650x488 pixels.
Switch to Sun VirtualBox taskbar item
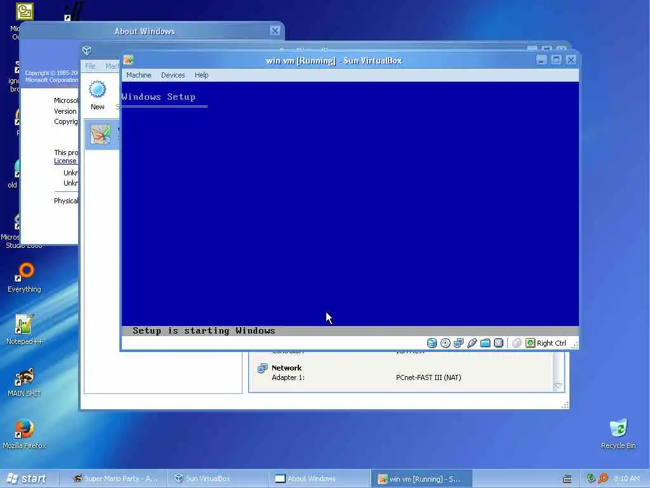point(217,478)
